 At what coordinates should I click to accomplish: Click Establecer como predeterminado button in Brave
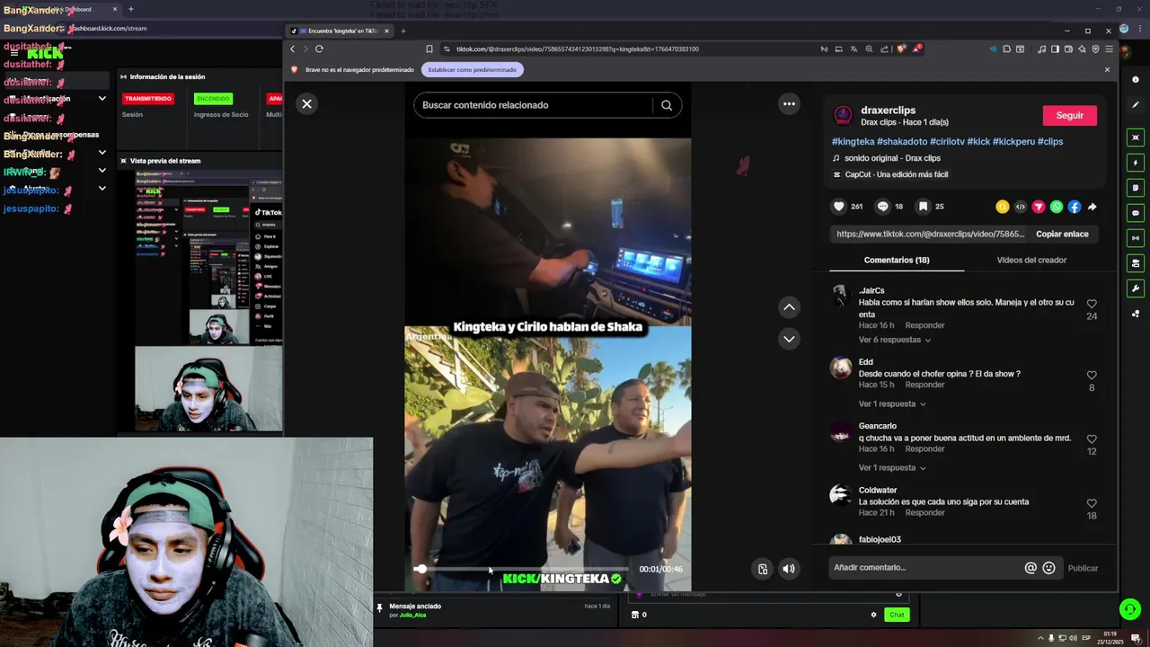pos(472,69)
